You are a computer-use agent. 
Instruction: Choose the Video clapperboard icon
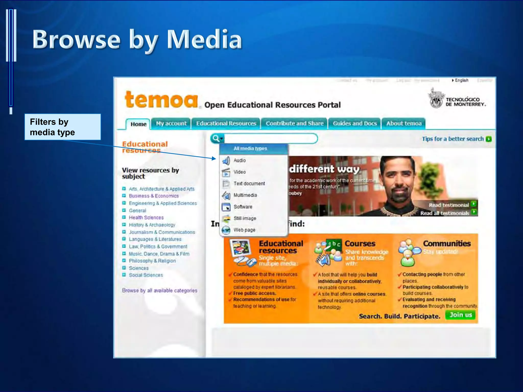(x=226, y=172)
